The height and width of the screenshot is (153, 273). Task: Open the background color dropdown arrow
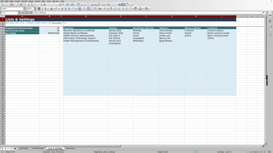tap(59, 9)
